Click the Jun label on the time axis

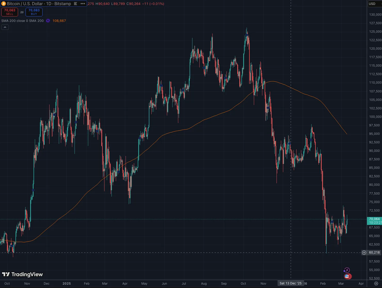(x=164, y=284)
